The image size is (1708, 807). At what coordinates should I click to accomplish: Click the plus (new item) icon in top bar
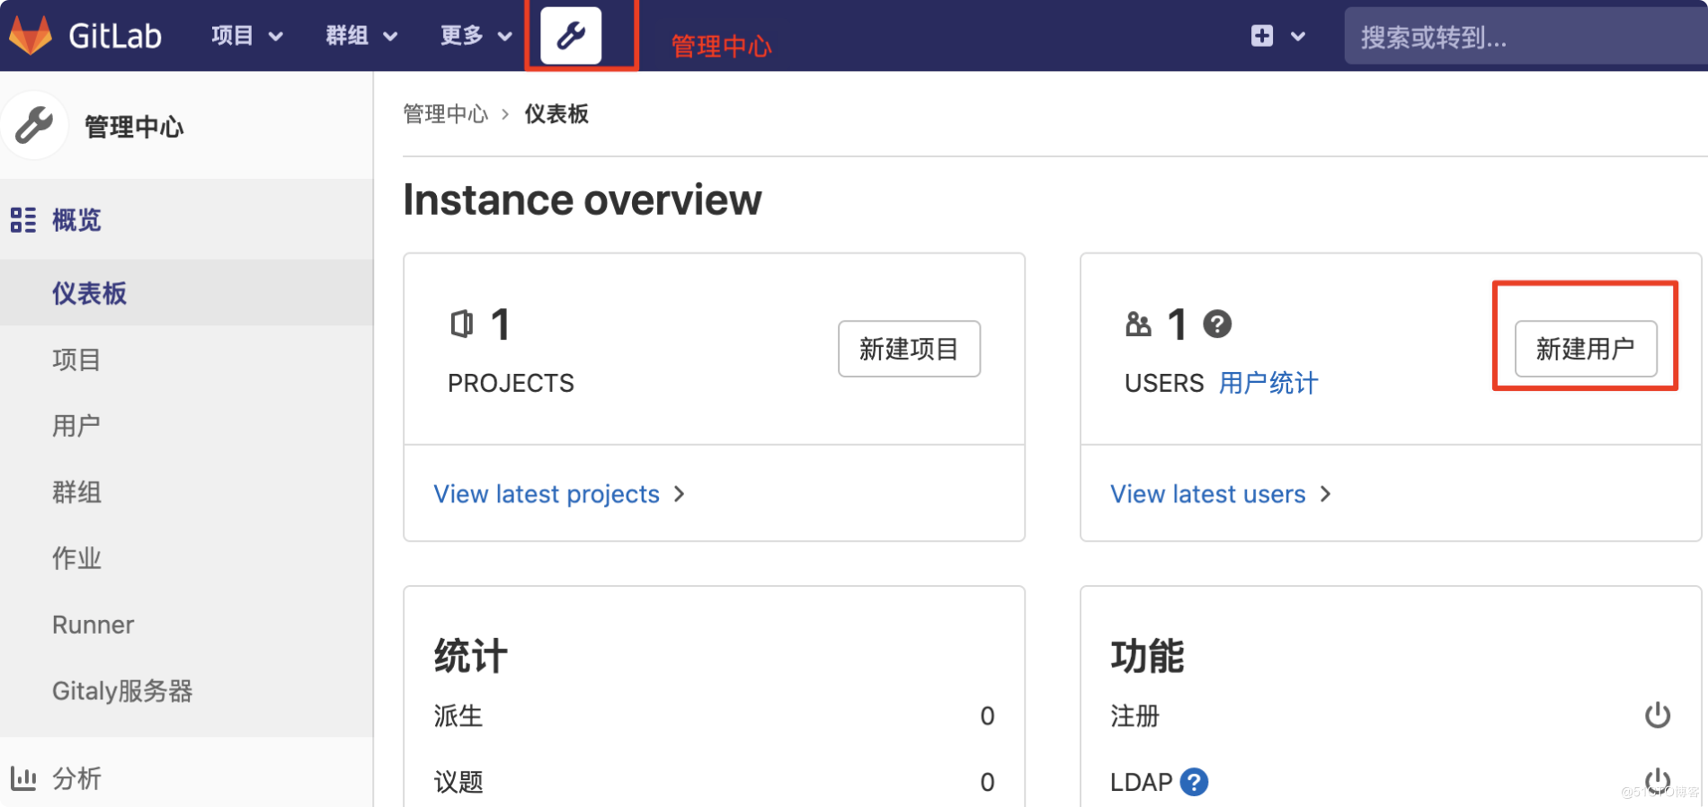(x=1262, y=35)
